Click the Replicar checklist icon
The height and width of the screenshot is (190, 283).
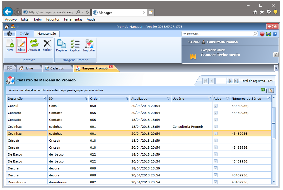[x=75, y=44]
